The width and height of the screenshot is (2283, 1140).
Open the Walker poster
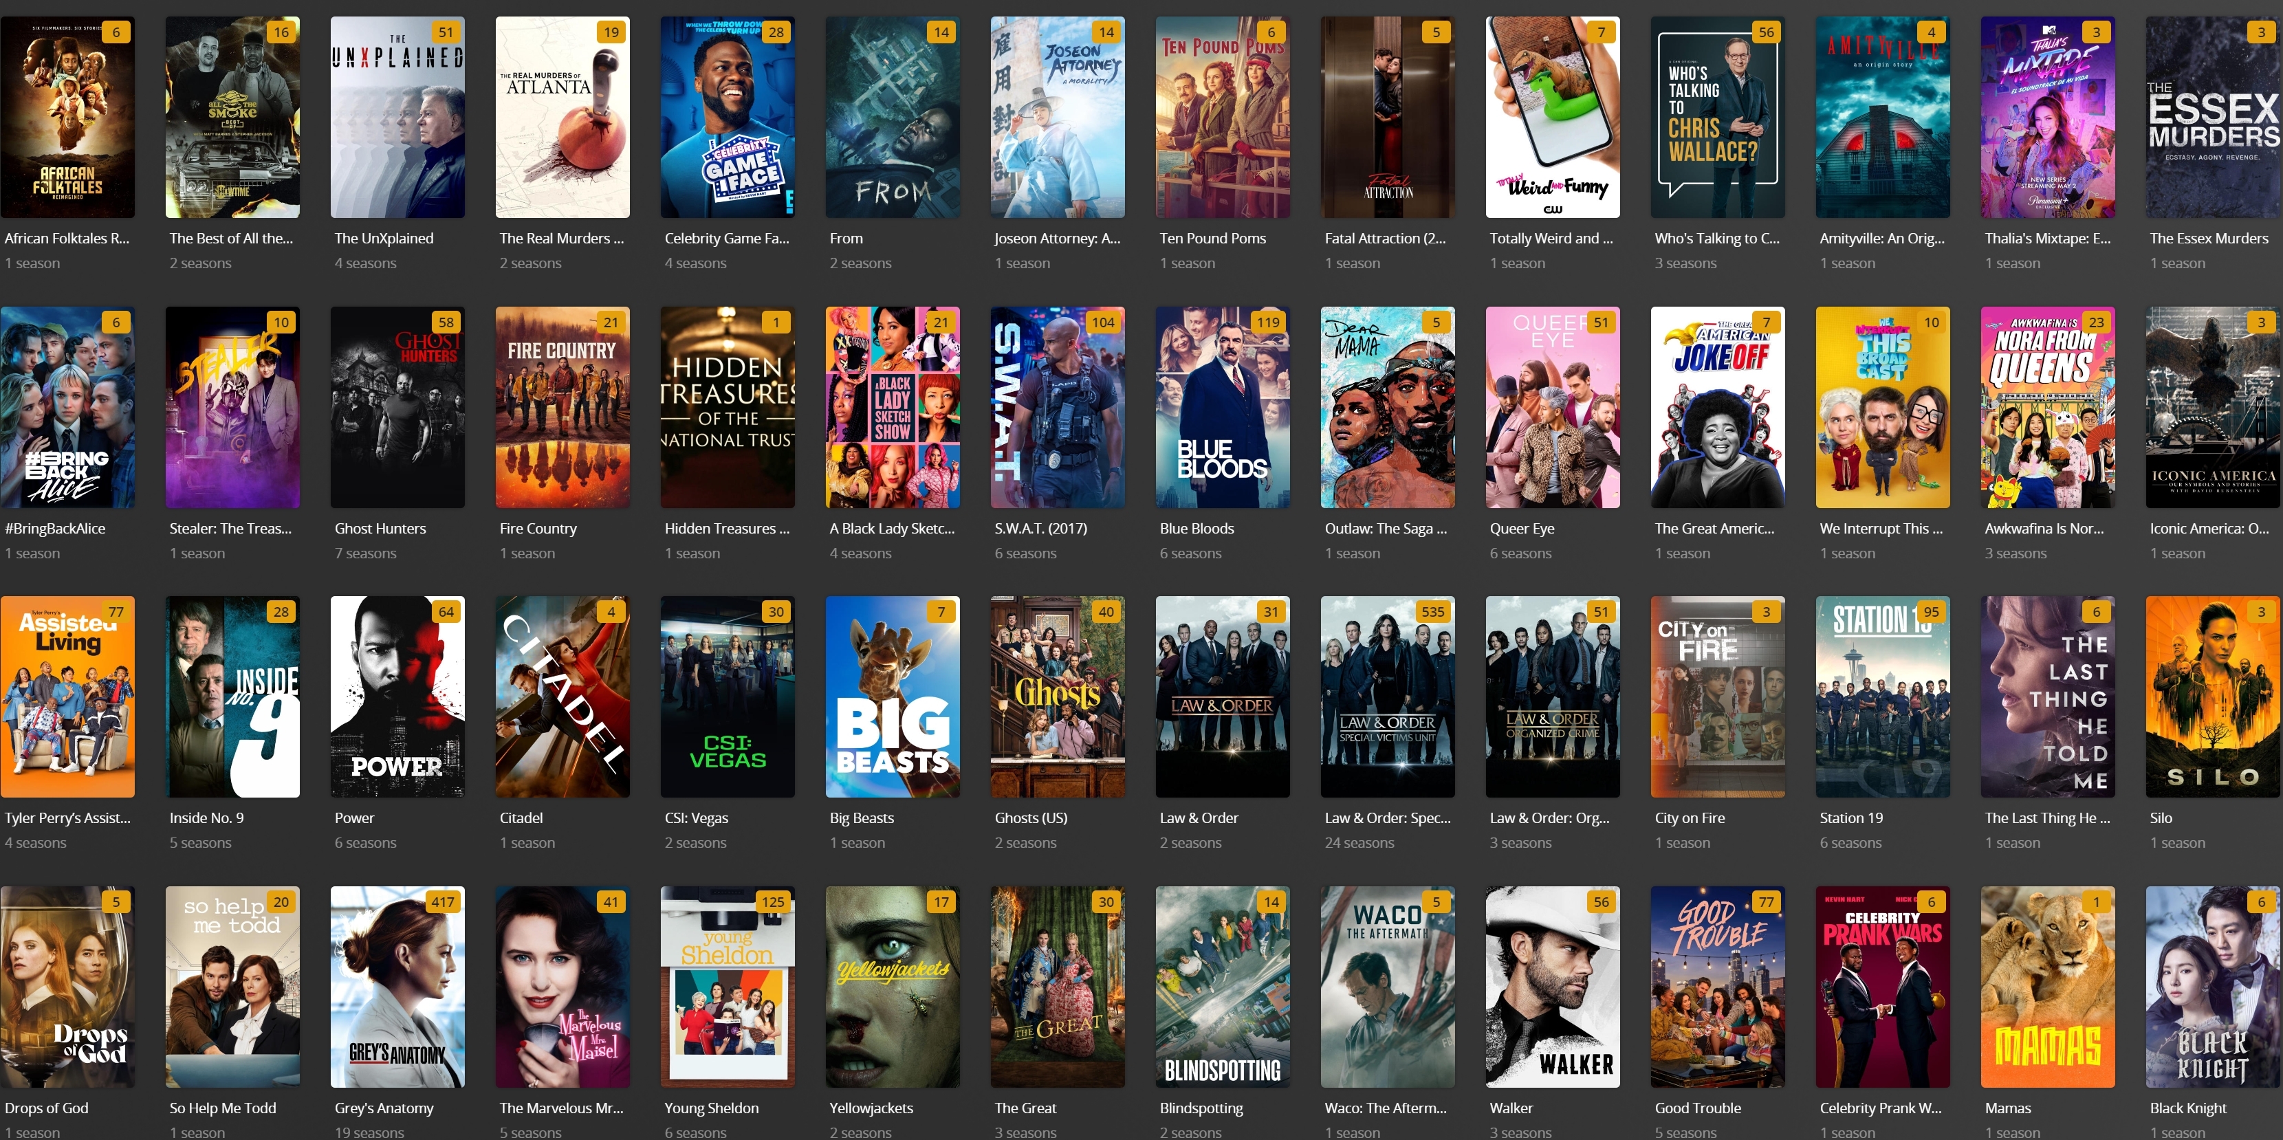[1552, 987]
